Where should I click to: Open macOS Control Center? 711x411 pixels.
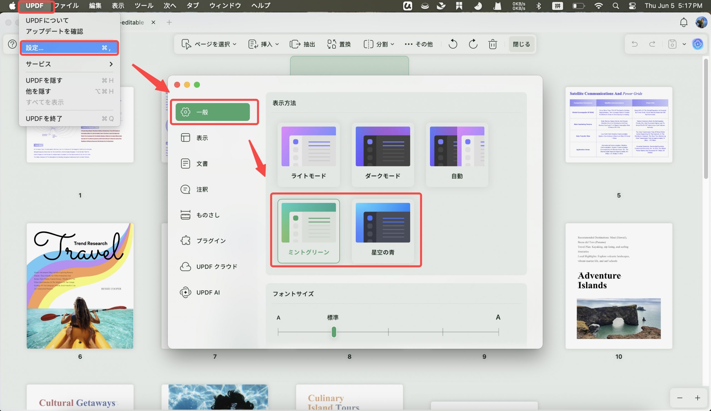point(632,6)
